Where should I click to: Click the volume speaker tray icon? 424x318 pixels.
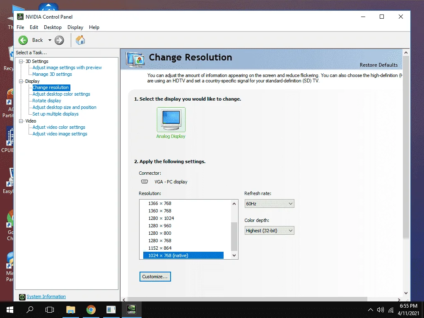pyautogui.click(x=381, y=310)
